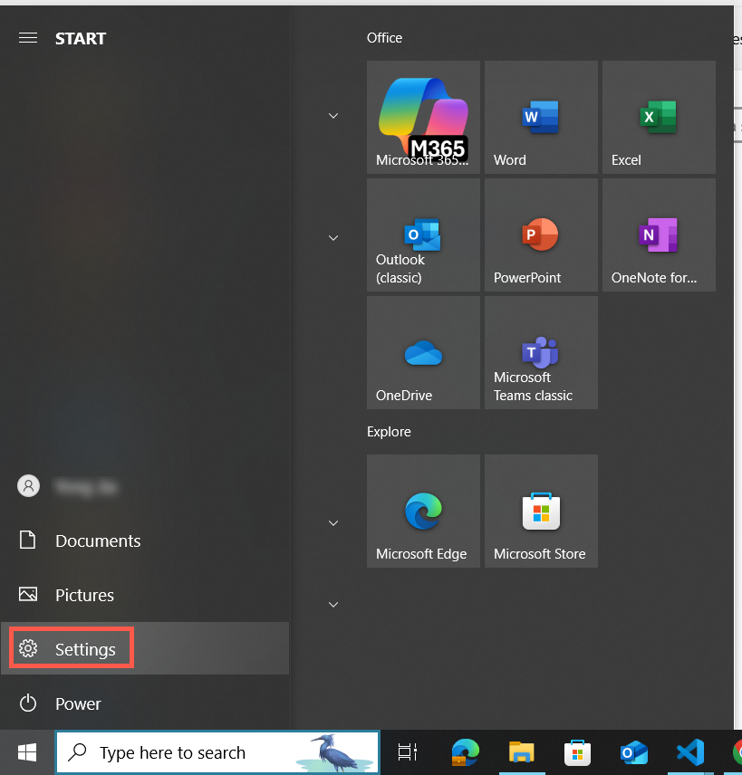Open the Microsoft Store tile under Explore

tap(541, 511)
